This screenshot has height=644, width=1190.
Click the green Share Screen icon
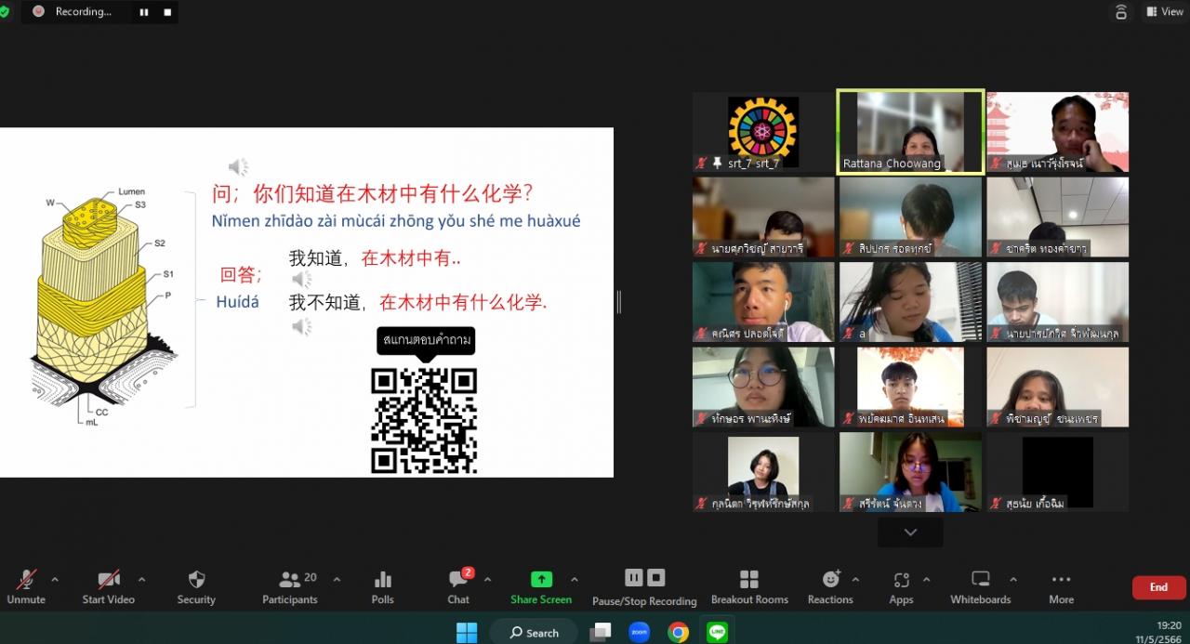(541, 579)
